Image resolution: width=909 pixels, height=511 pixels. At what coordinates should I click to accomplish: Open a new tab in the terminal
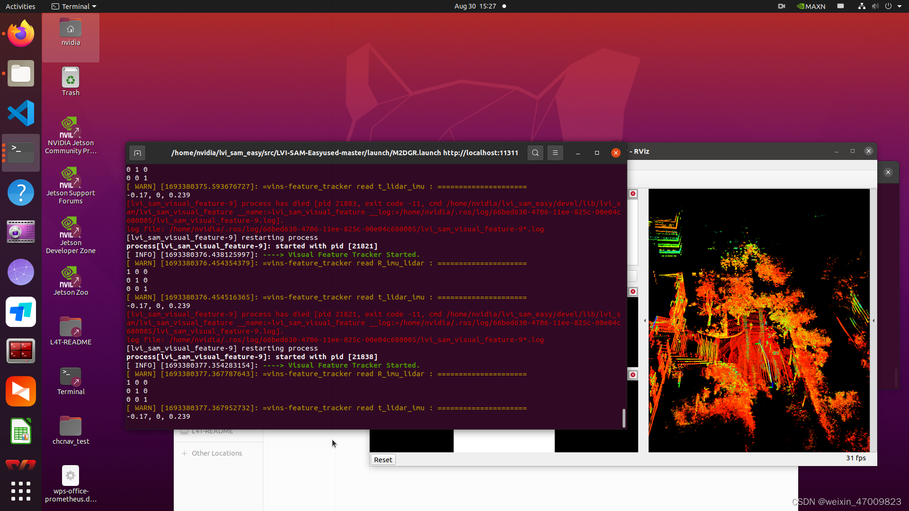pyautogui.click(x=137, y=153)
